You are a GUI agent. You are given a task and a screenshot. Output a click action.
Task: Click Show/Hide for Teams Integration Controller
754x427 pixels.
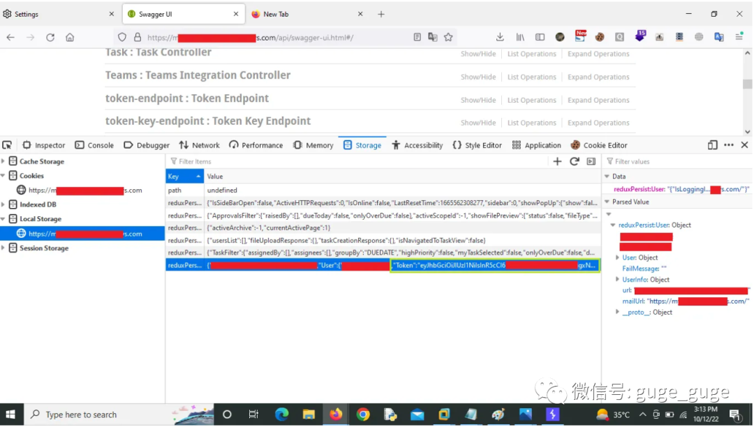[x=478, y=77]
